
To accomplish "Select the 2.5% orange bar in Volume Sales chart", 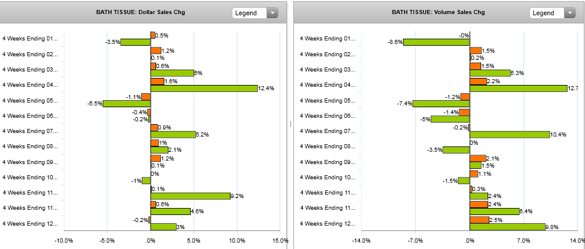I will (x=479, y=220).
